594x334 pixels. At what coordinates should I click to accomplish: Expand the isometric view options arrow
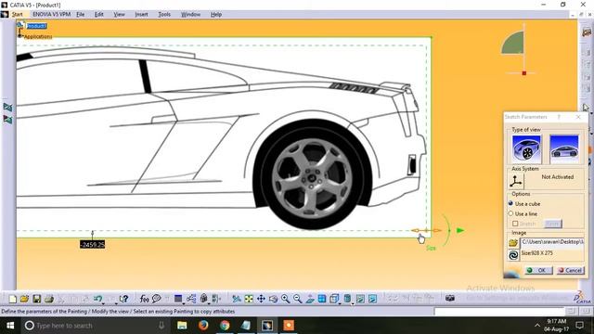(340, 303)
